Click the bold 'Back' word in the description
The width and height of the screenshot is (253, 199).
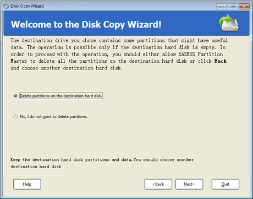coord(221,61)
